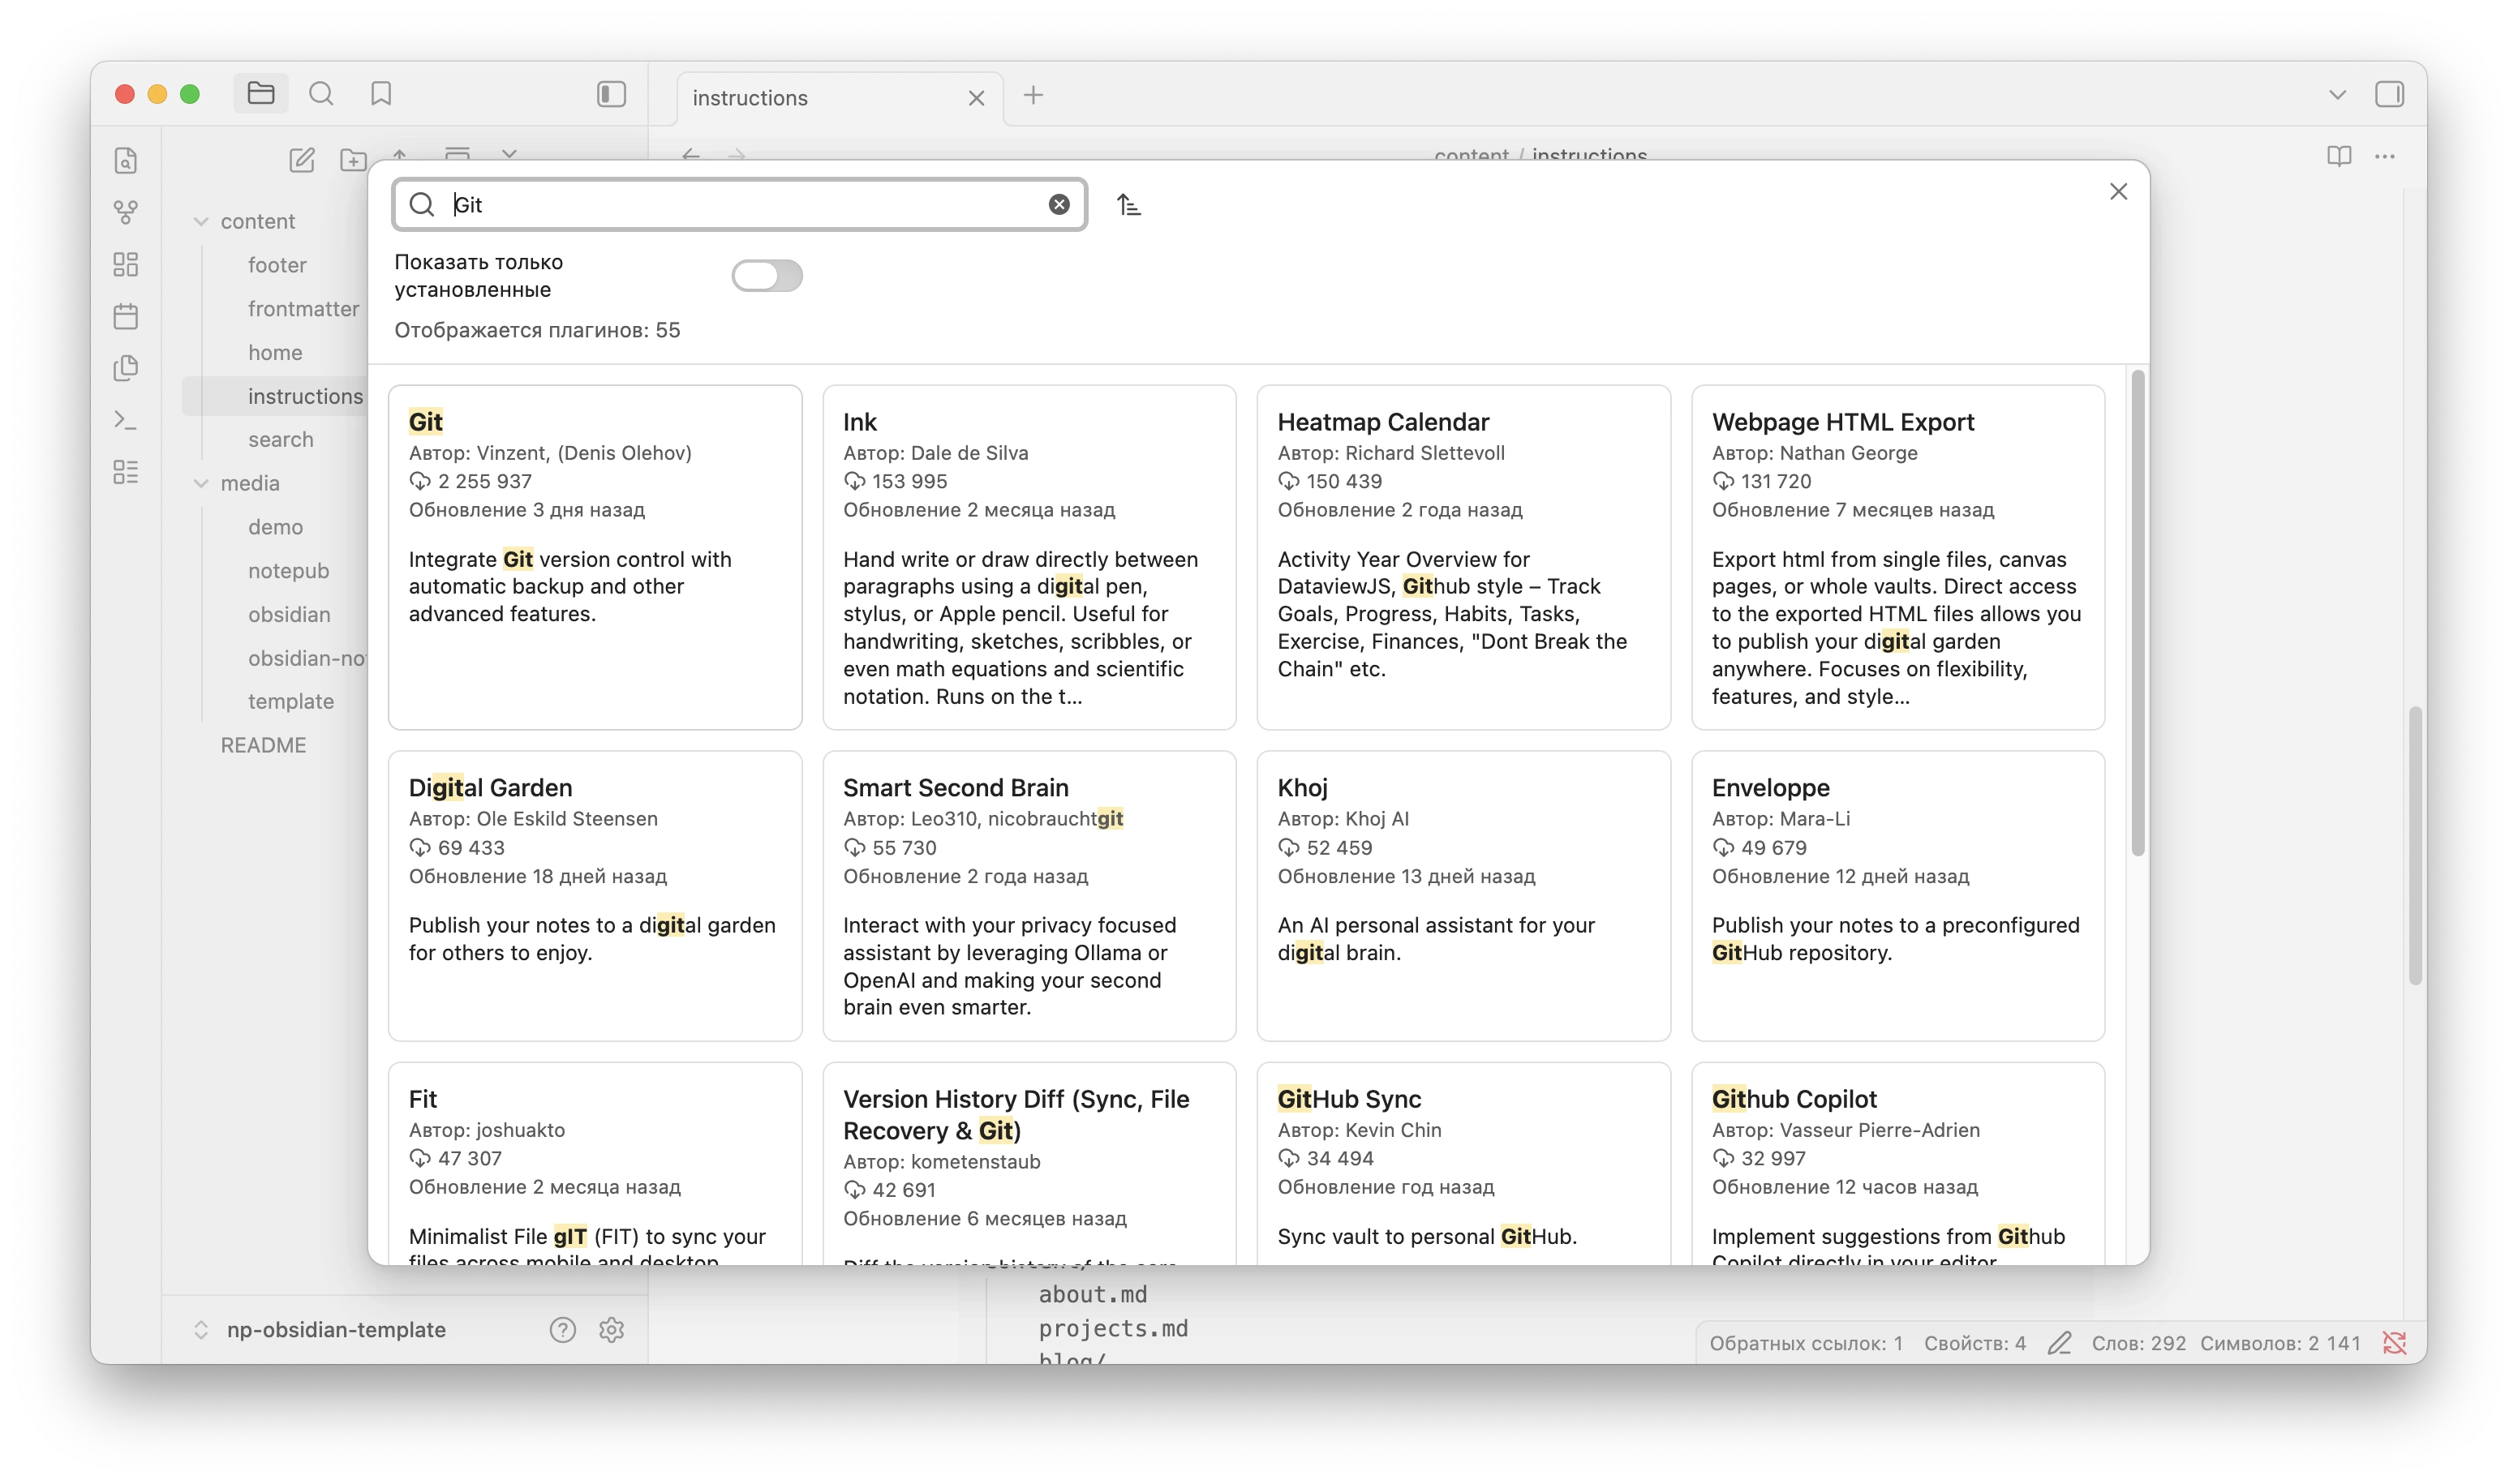Screen dimensions: 2518x1484
Task: Open vault switcher np-obsidian-template
Action: tap(320, 1329)
